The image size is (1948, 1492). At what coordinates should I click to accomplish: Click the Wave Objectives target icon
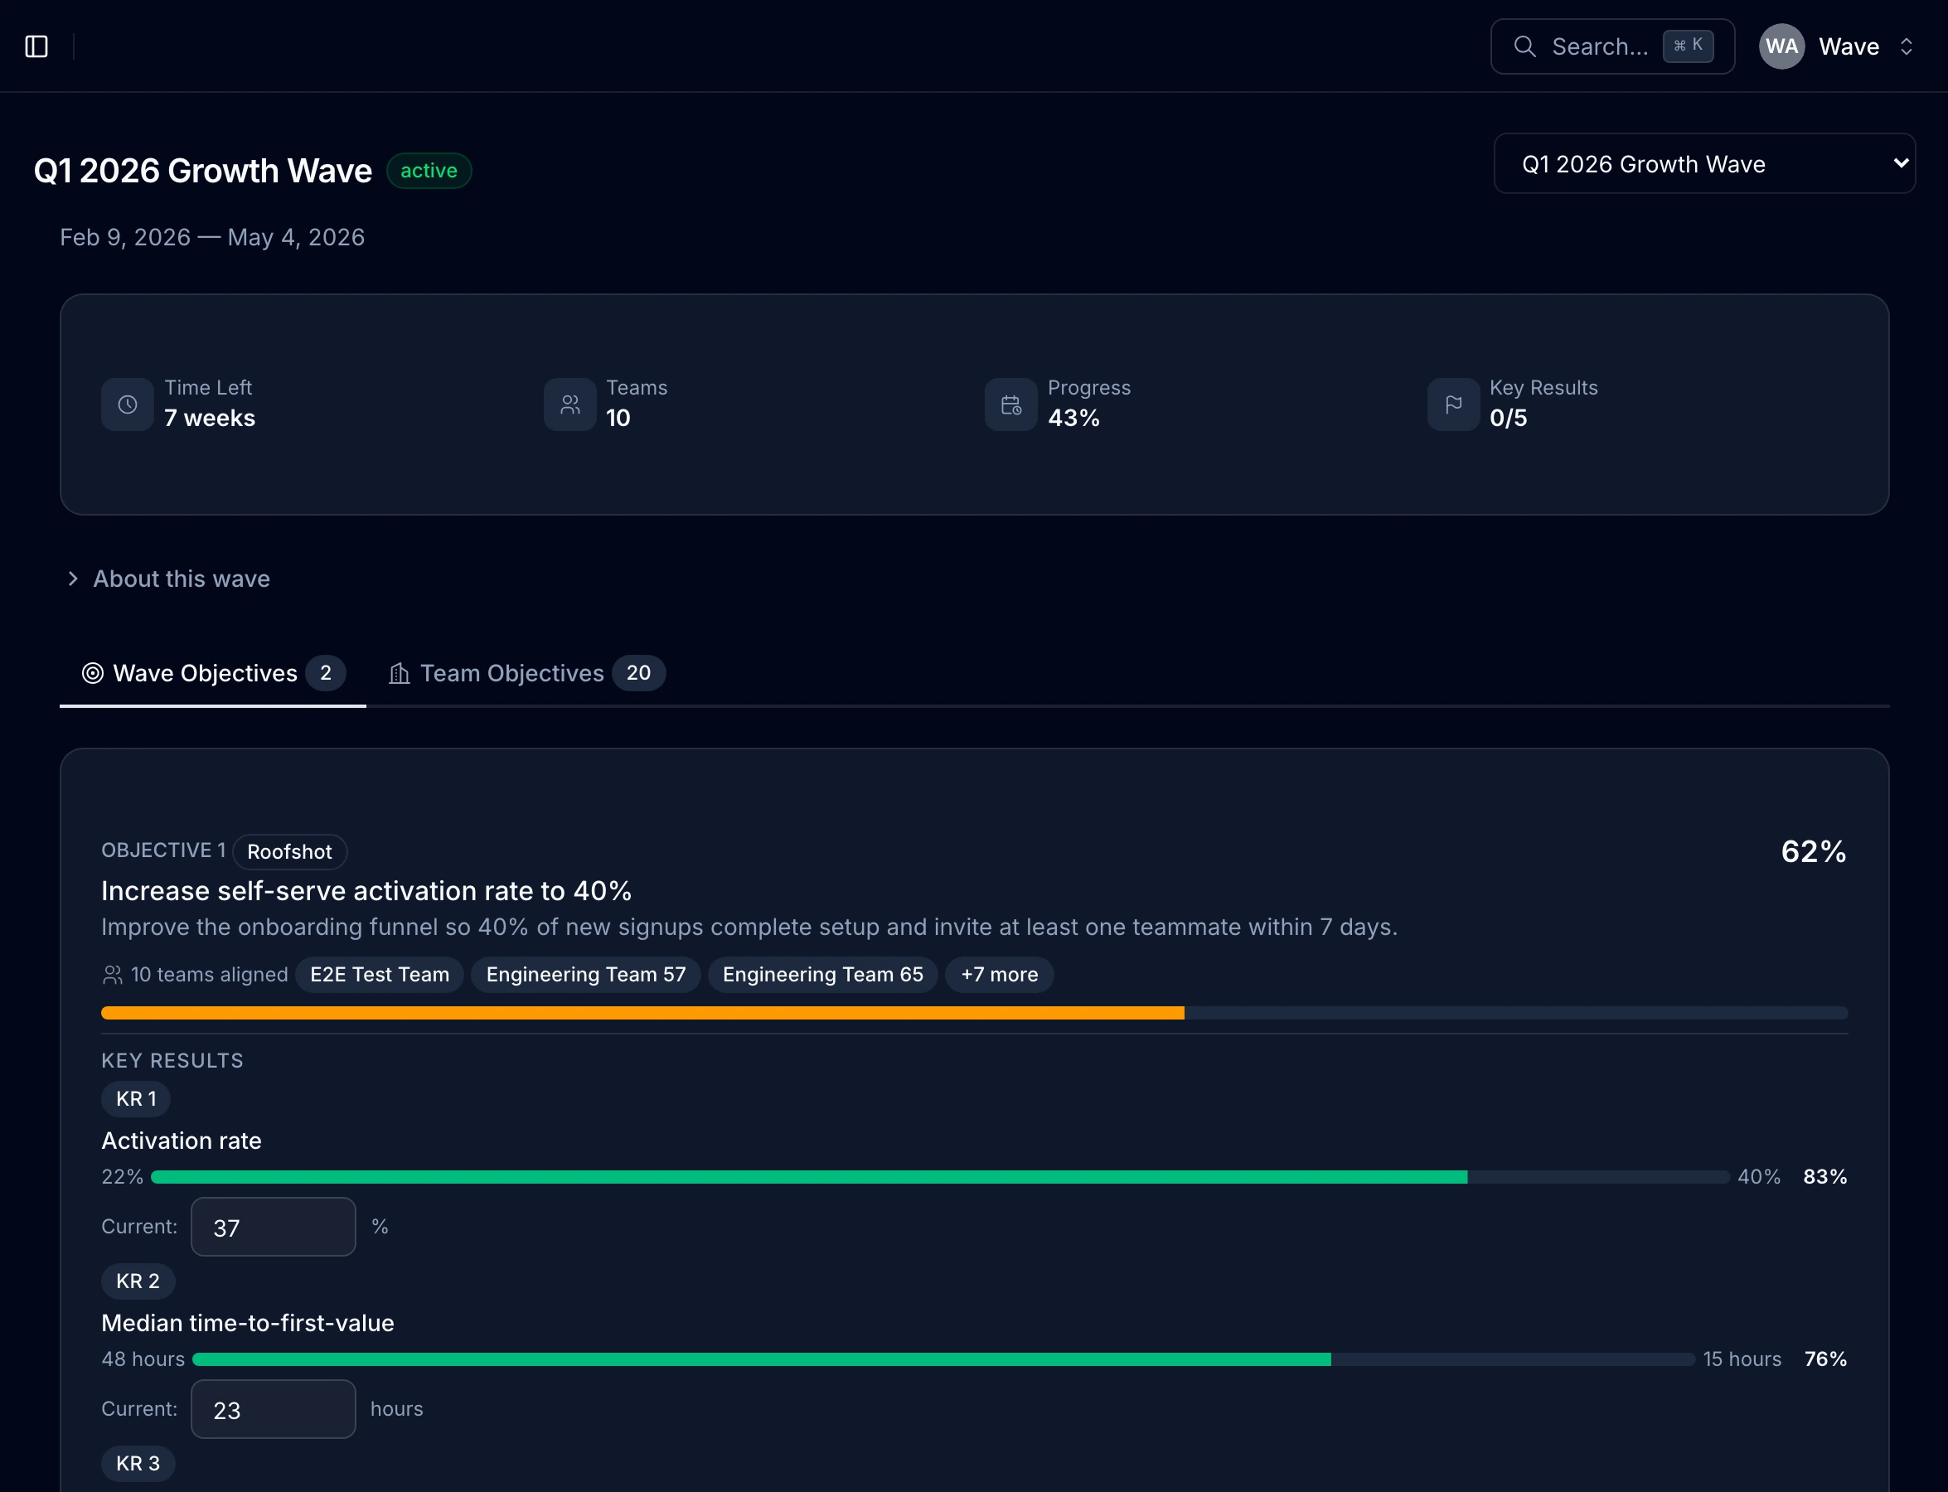92,673
